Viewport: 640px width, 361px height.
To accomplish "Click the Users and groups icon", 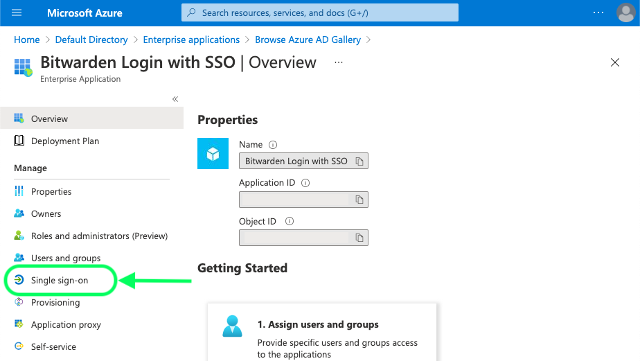I will pos(19,258).
